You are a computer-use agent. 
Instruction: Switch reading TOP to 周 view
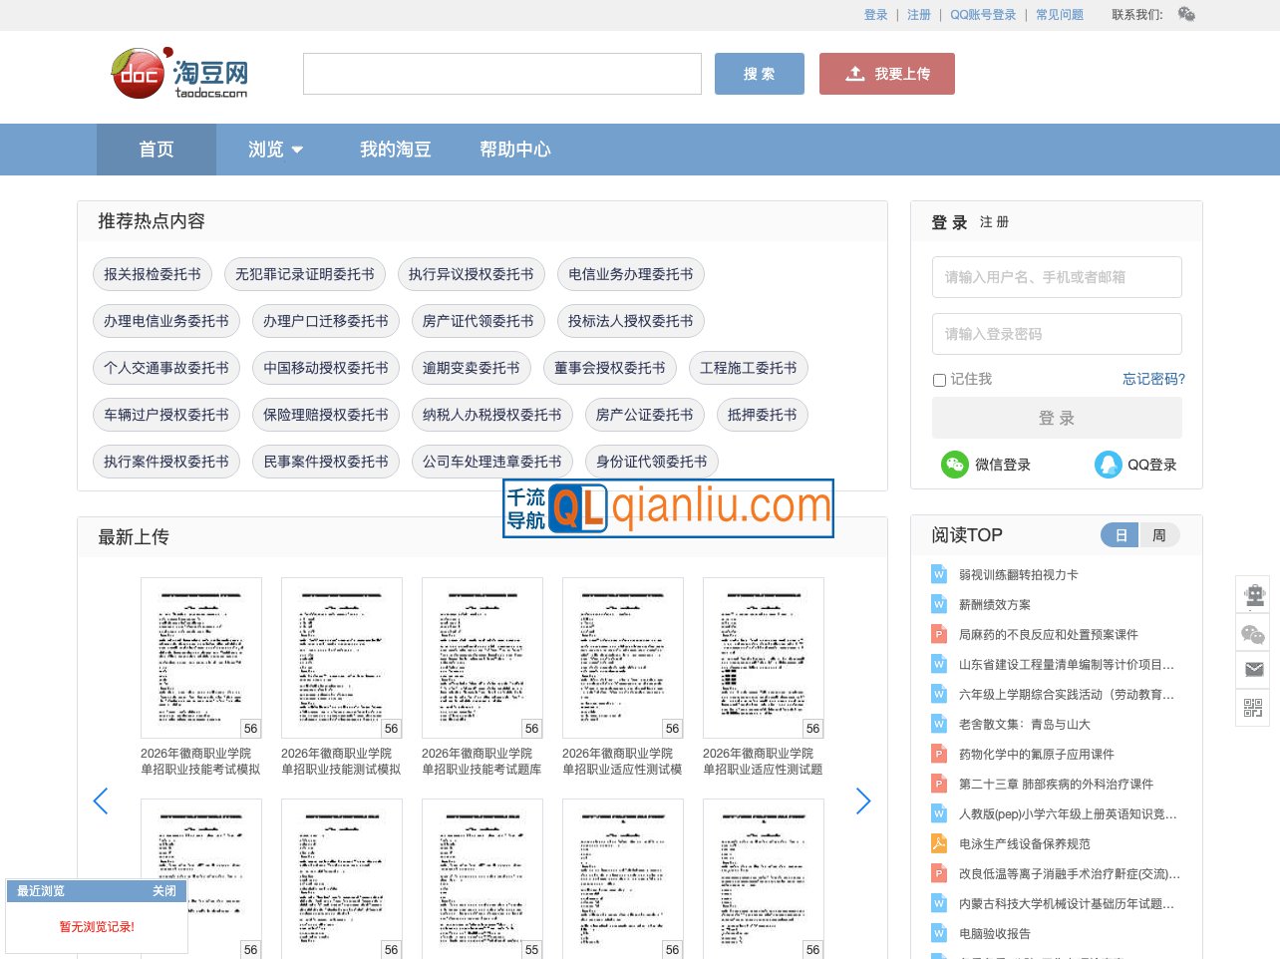(x=1158, y=535)
